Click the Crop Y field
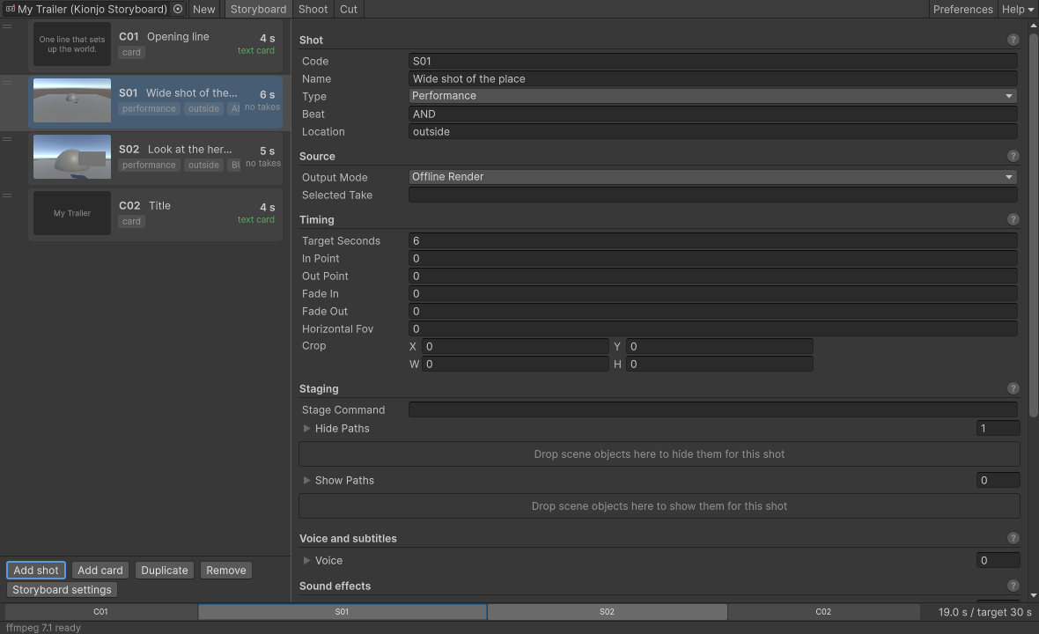This screenshot has height=634, width=1039. pyautogui.click(x=719, y=346)
